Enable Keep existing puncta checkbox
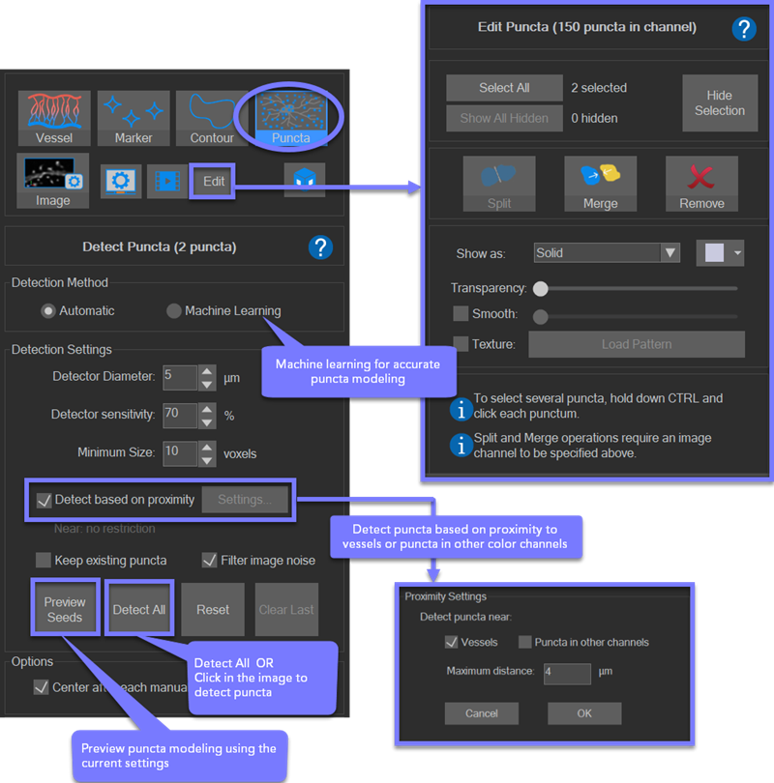 click(44, 561)
